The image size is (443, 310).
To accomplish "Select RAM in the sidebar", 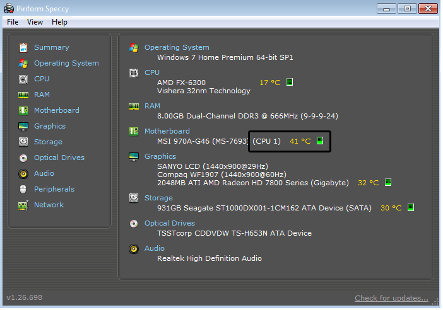I will (x=42, y=95).
